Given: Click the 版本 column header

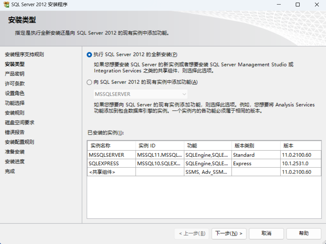Looking at the screenshot, I should click(301, 146).
